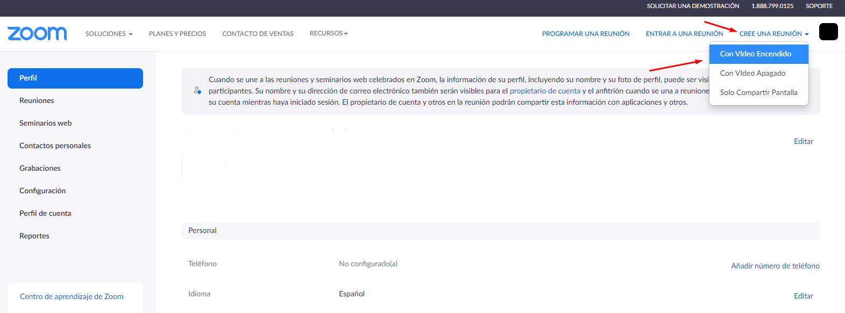The width and height of the screenshot is (845, 313).
Task: Open the Cree una reunión dropdown
Action: [774, 33]
